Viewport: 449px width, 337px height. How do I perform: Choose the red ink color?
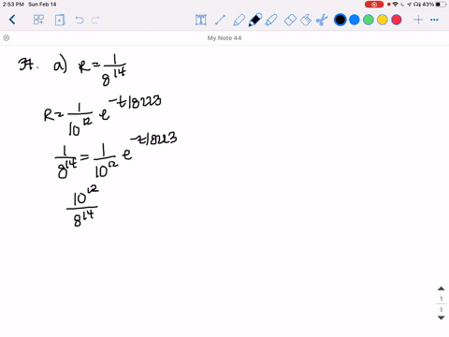point(397,20)
